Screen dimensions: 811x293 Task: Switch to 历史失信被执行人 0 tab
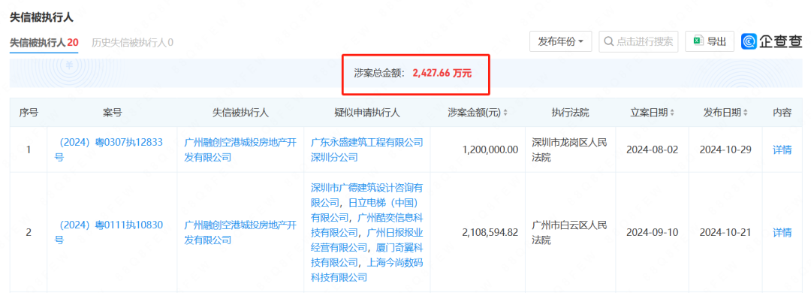click(132, 43)
